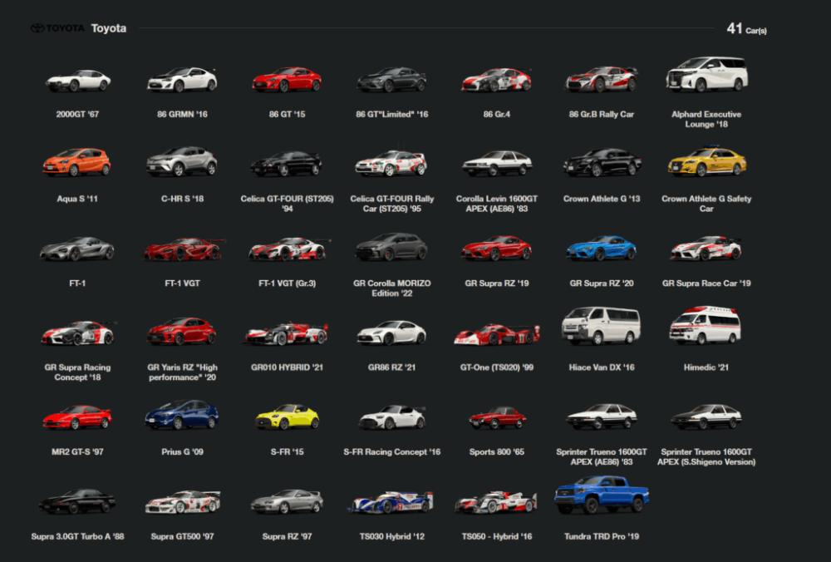Select the yellow S-FR '15 car
The height and width of the screenshot is (562, 831).
[x=287, y=417]
